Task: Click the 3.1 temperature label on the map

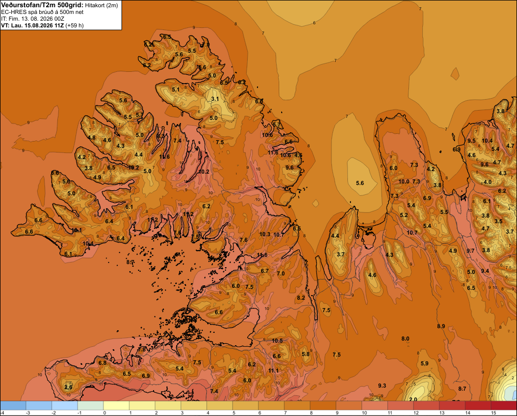Action: [215, 99]
